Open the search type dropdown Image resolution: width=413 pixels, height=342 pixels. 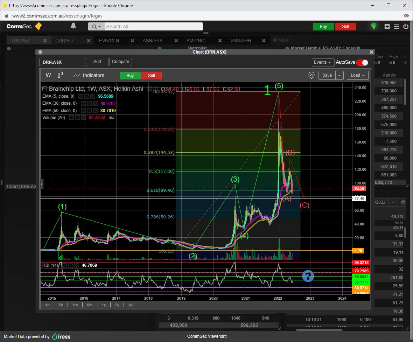[x=96, y=27]
